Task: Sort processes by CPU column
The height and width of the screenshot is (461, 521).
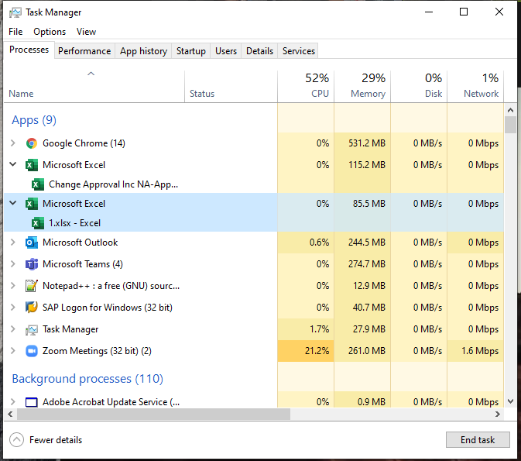Action: click(x=306, y=86)
